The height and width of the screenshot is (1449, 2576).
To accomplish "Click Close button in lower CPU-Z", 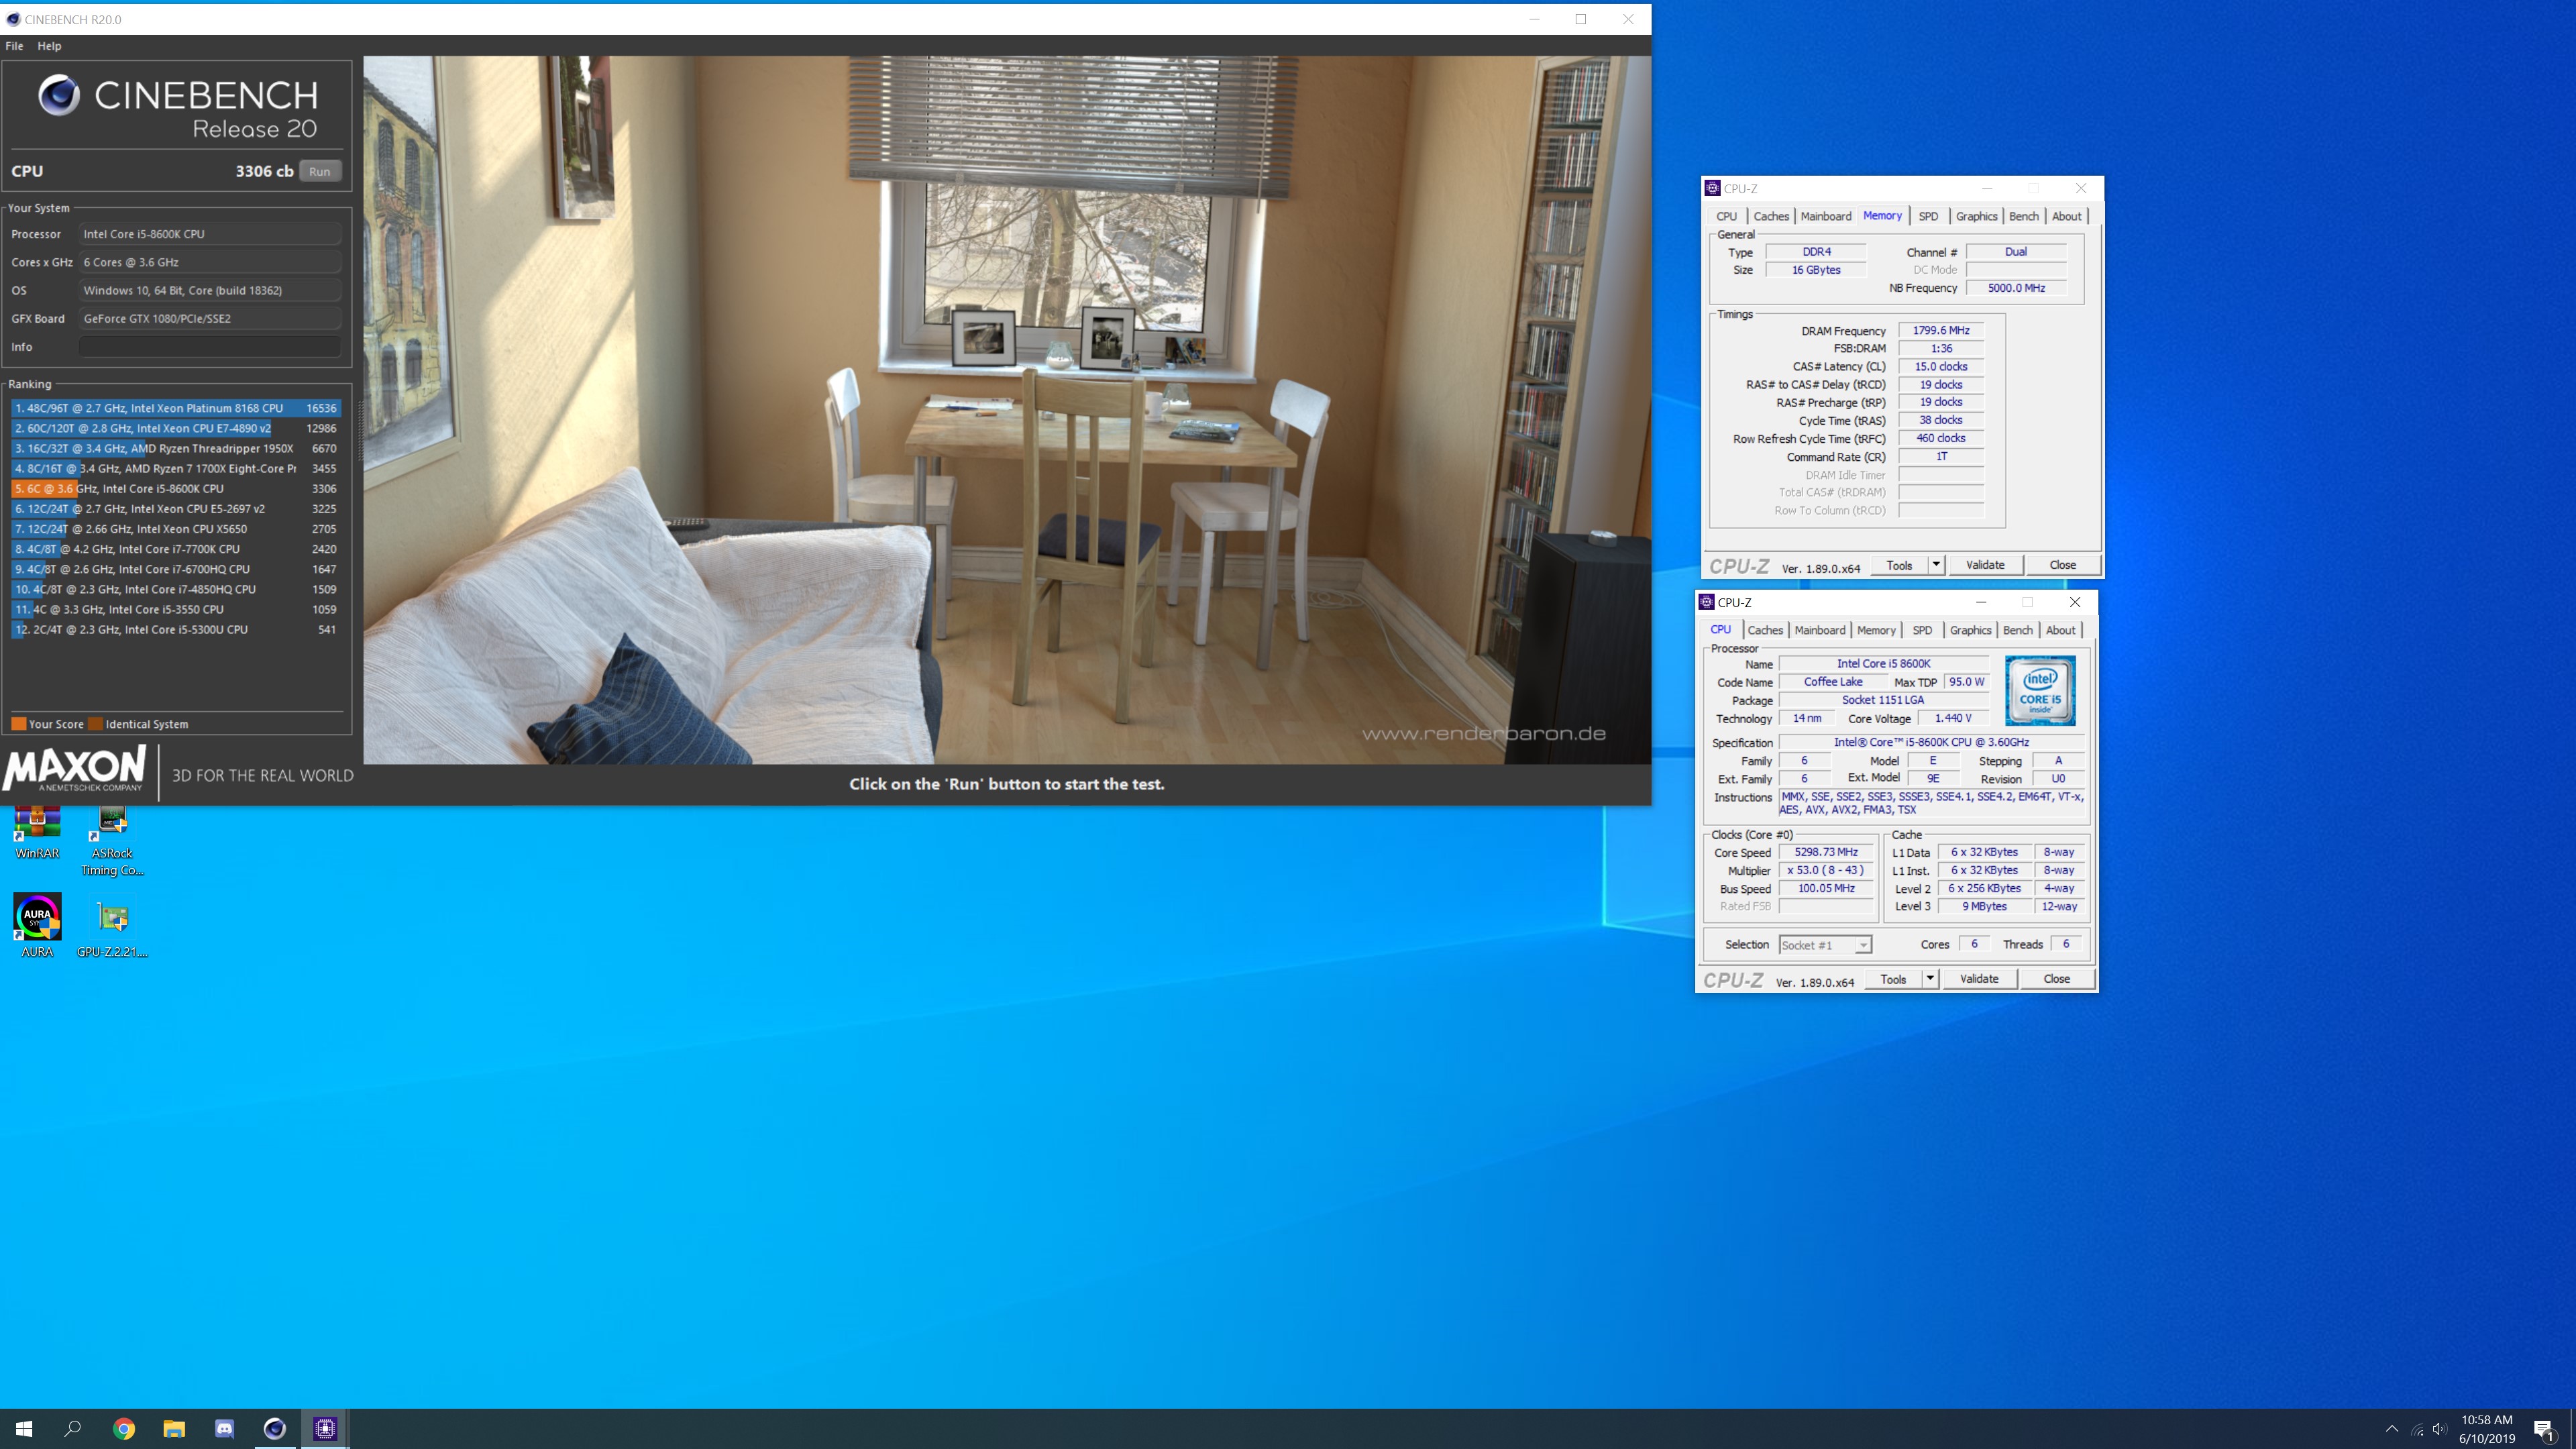I will pyautogui.click(x=2056, y=979).
